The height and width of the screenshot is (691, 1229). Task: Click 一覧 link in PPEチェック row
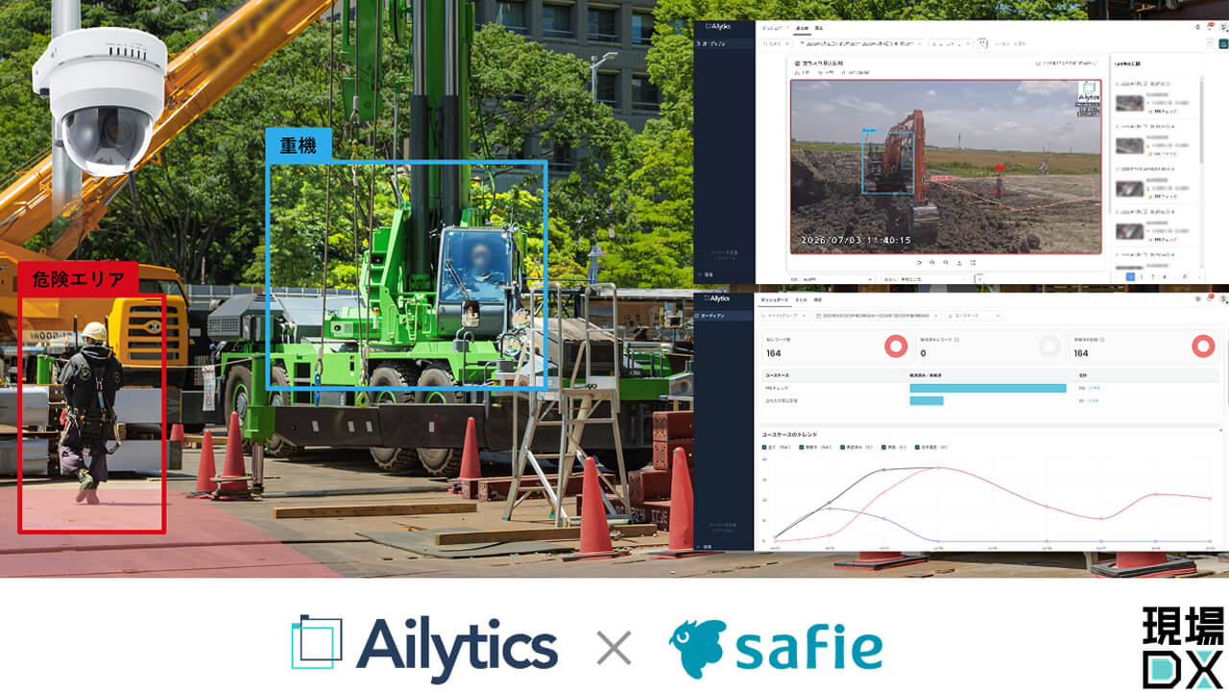click(x=1095, y=388)
